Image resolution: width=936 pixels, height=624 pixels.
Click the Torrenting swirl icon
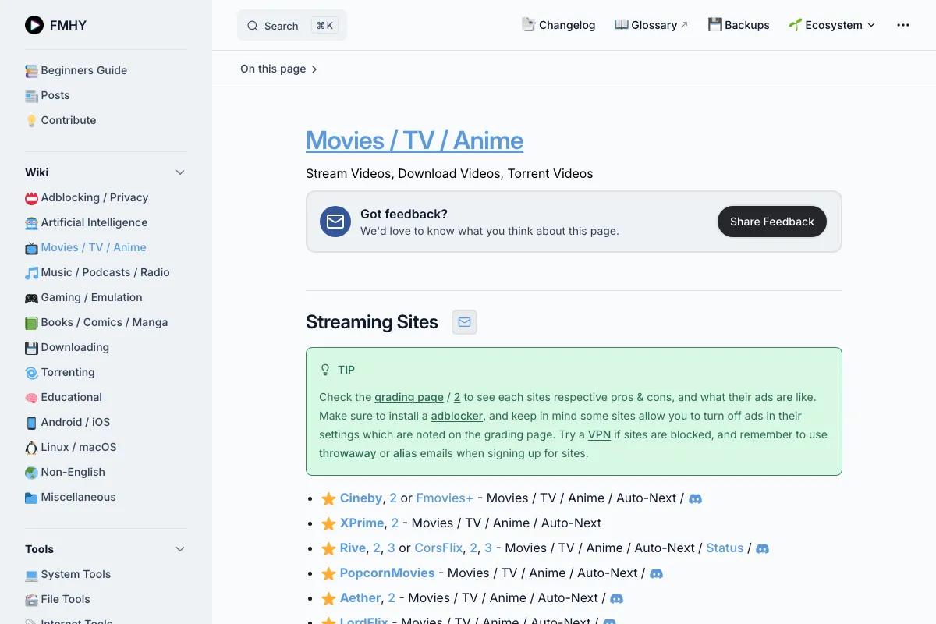coord(31,373)
